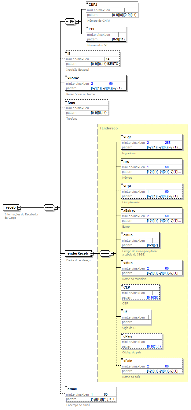Click the 'Complemento' annotation
This screenshot has height=410, width=191.
point(131,202)
